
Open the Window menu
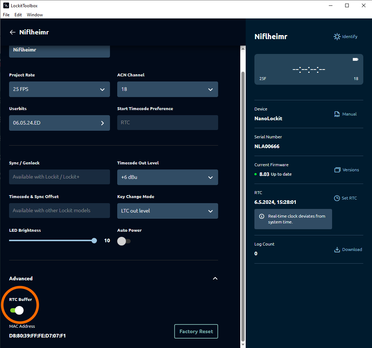pos(35,15)
